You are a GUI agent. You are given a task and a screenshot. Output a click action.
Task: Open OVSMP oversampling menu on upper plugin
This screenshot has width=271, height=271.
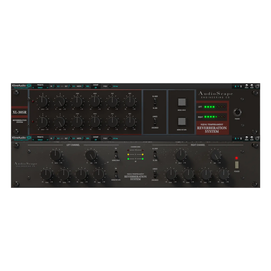click(96, 86)
